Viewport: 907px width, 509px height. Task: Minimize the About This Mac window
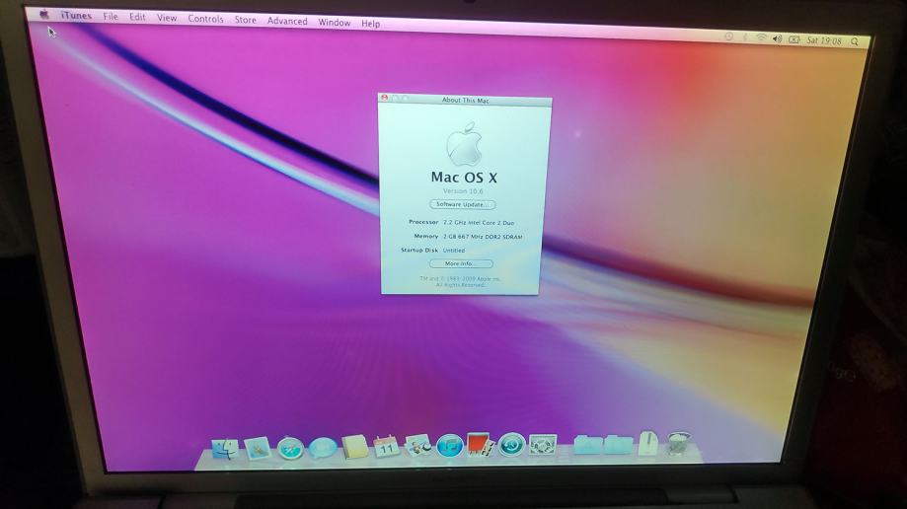[x=395, y=99]
